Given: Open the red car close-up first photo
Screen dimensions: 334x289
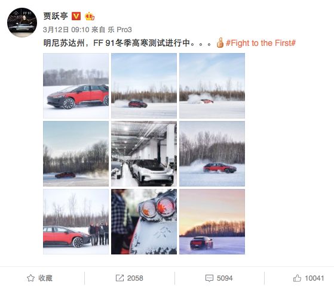Looking at the screenshot, I should [x=76, y=86].
